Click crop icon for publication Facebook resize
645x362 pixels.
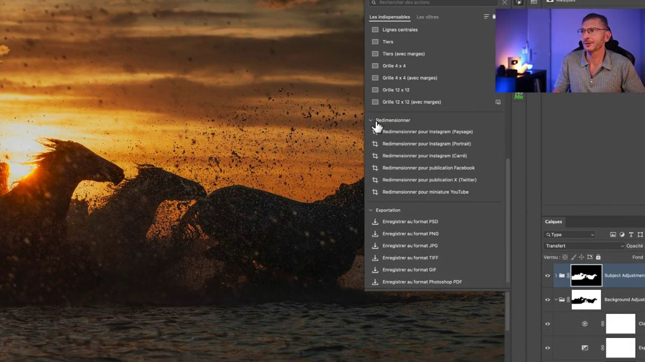coord(375,168)
